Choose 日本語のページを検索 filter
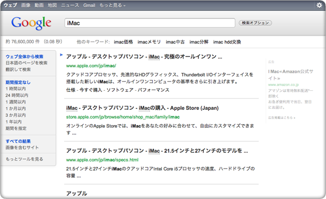326x199 pixels. click(x=27, y=63)
